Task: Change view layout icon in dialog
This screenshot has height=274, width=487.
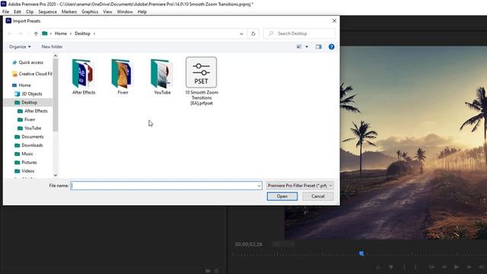Action: 299,46
